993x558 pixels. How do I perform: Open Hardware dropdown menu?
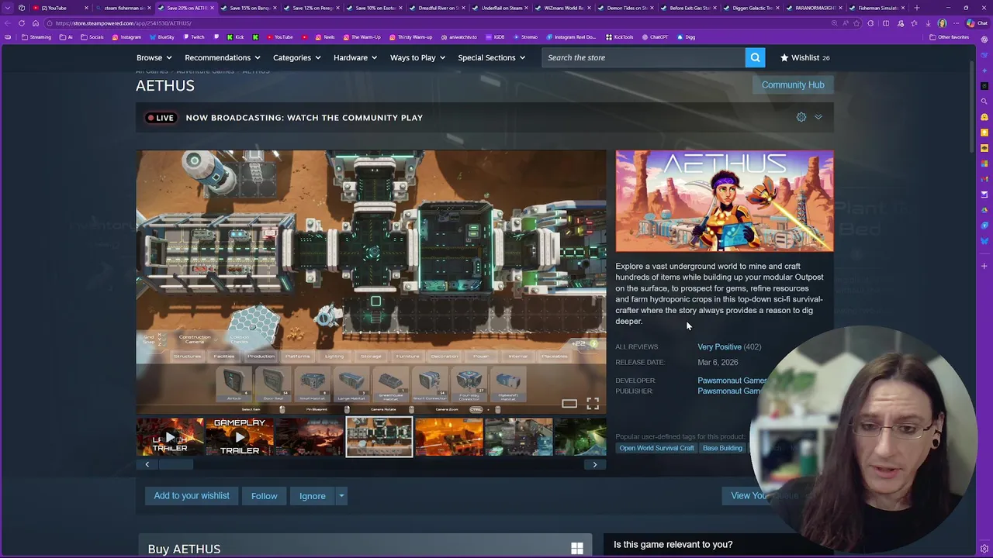pyautogui.click(x=355, y=57)
